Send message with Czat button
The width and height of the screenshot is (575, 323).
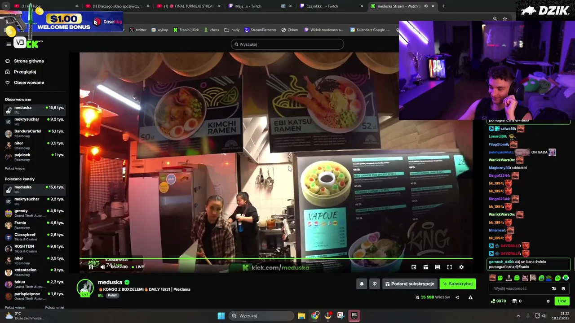pos(562,301)
